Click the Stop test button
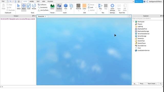This screenshot has width=164, height=92. pos(106,7)
